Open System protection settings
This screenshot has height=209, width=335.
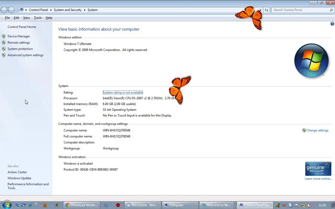(20, 49)
